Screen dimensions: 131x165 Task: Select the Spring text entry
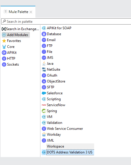click(52, 111)
